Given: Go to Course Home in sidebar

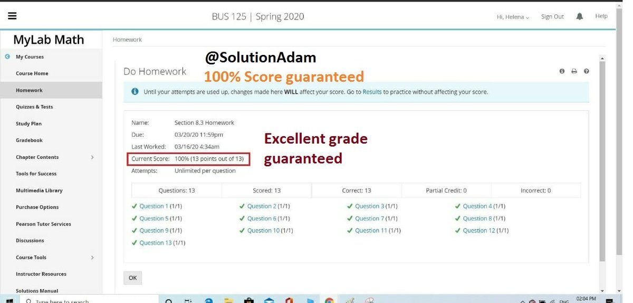Looking at the screenshot, I should 32,73.
